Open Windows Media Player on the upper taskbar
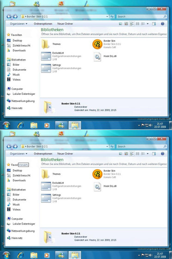Image resolution: width=172 pixels, height=259 pixels. [47, 125]
